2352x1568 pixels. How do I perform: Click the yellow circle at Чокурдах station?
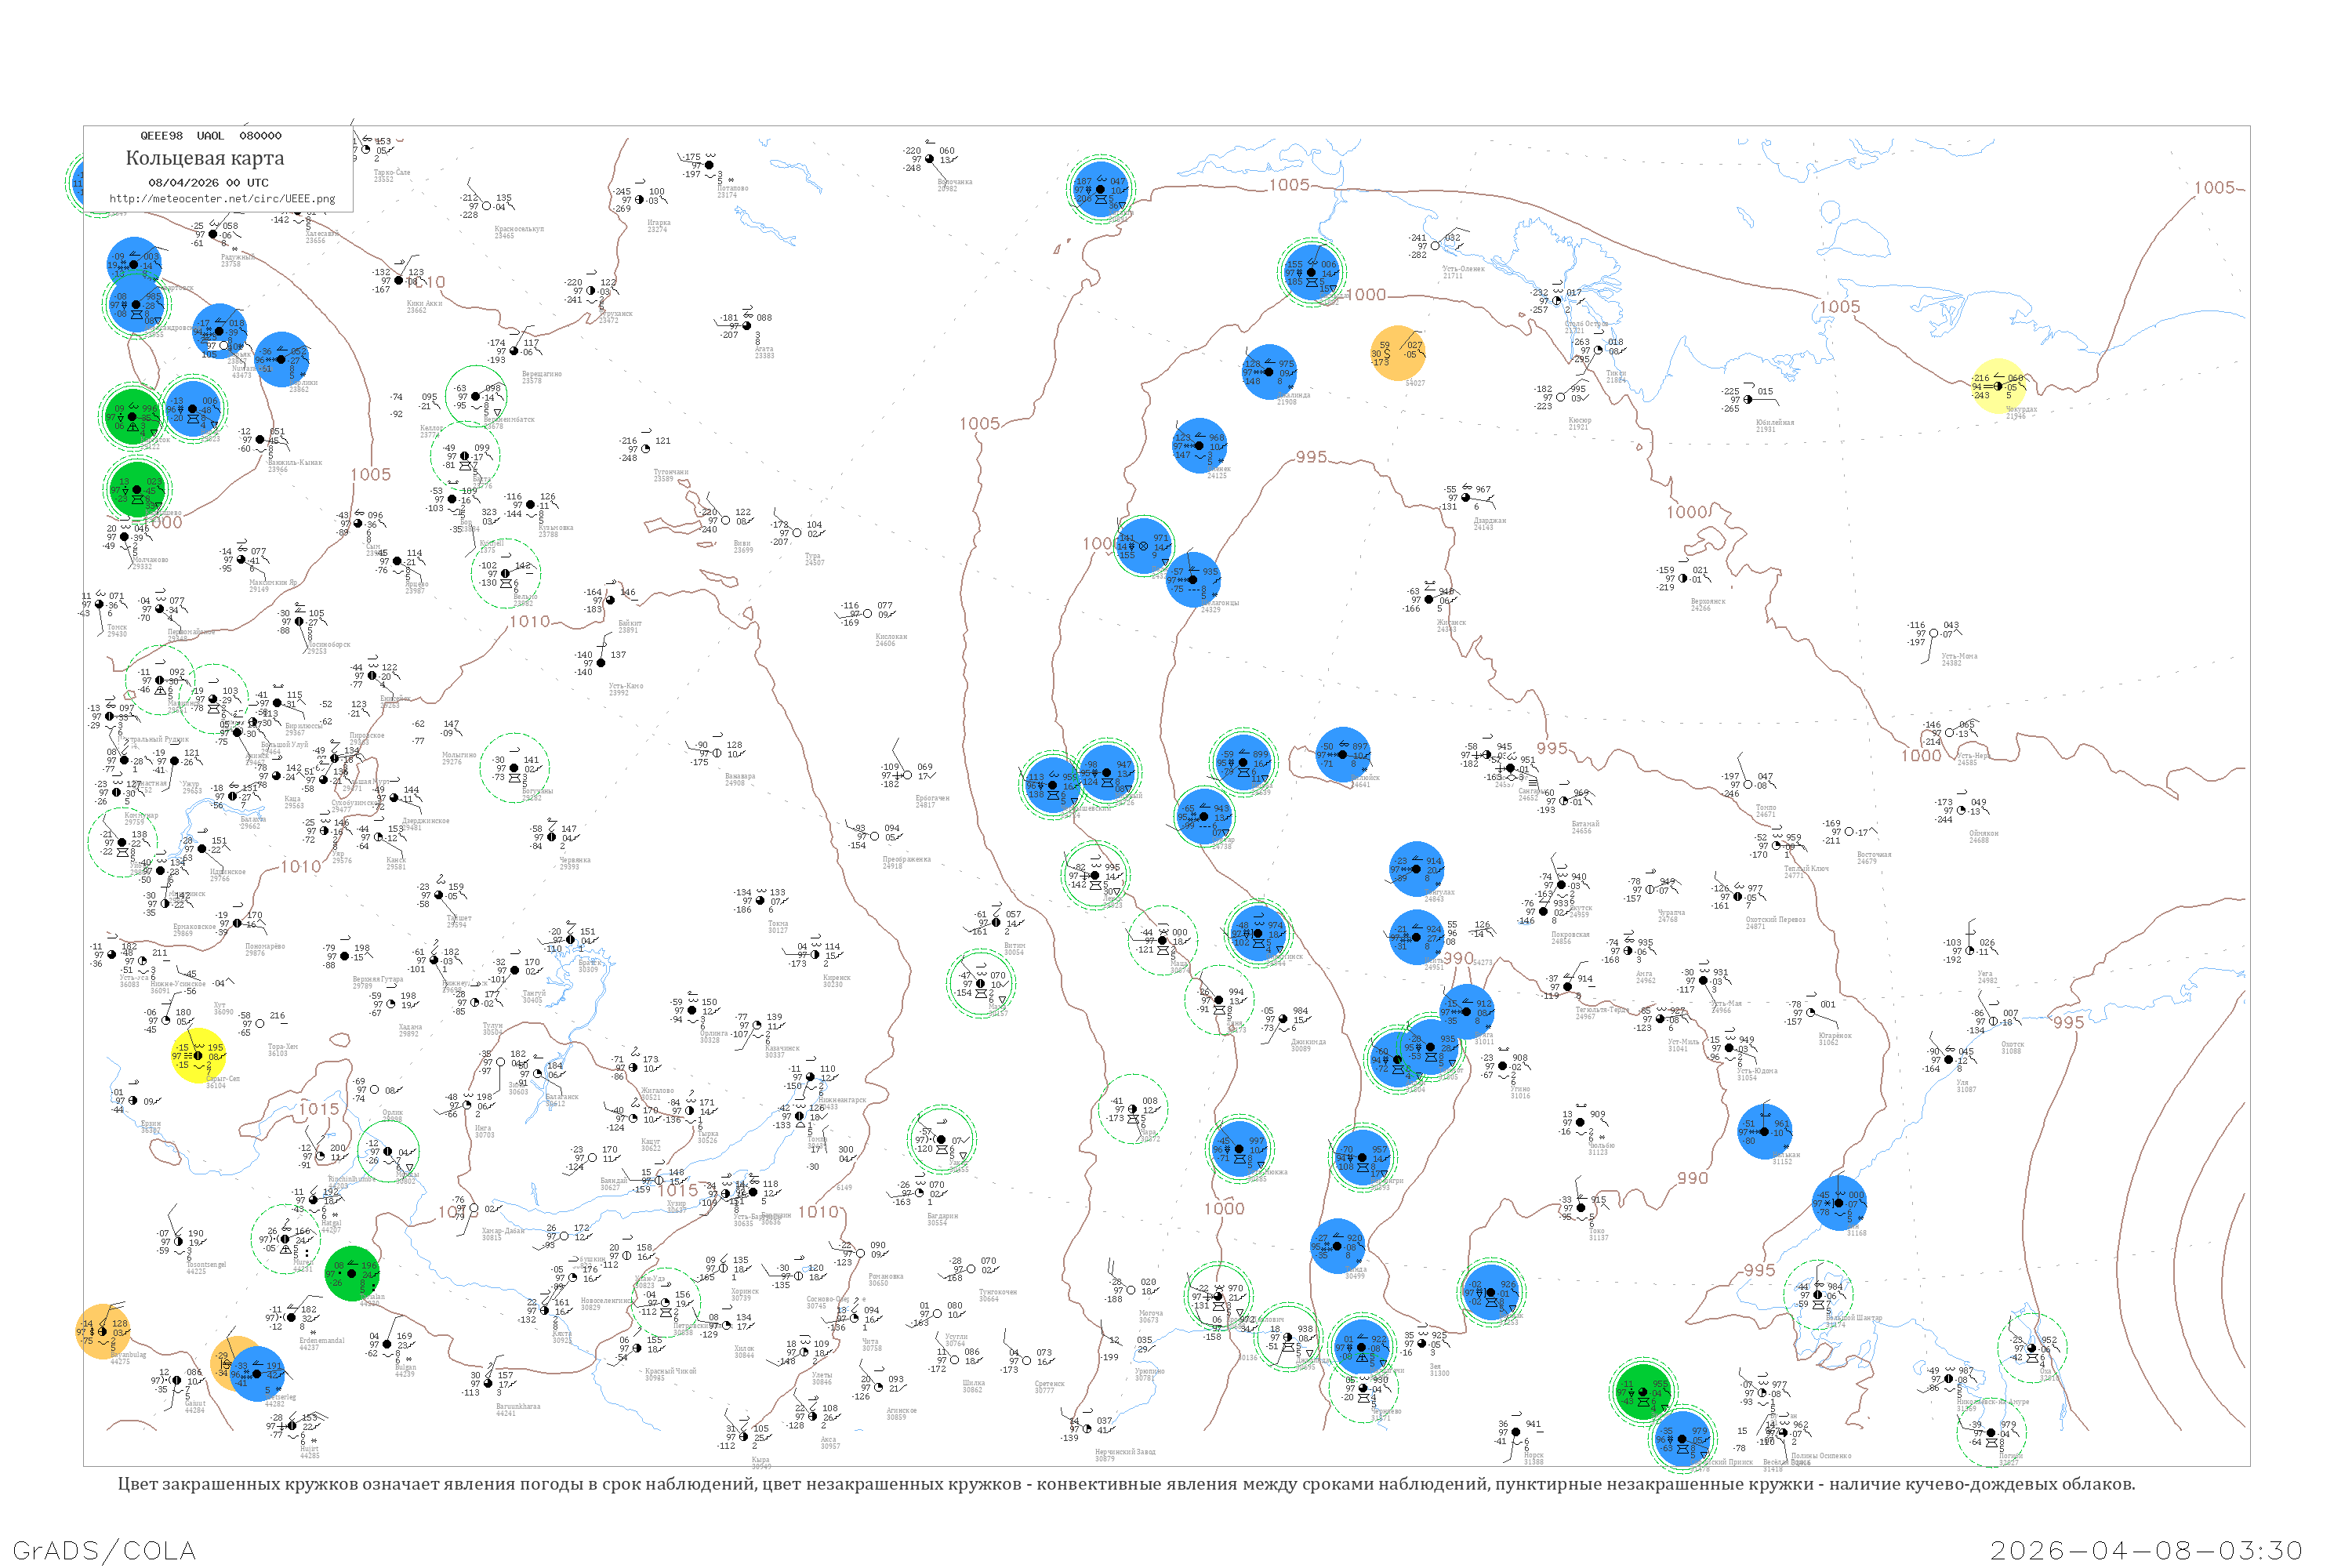click(x=1998, y=386)
